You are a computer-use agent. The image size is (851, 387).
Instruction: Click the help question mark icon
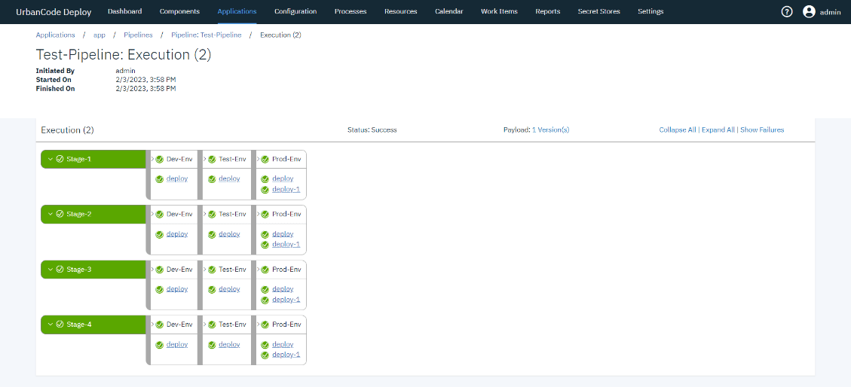[787, 11]
